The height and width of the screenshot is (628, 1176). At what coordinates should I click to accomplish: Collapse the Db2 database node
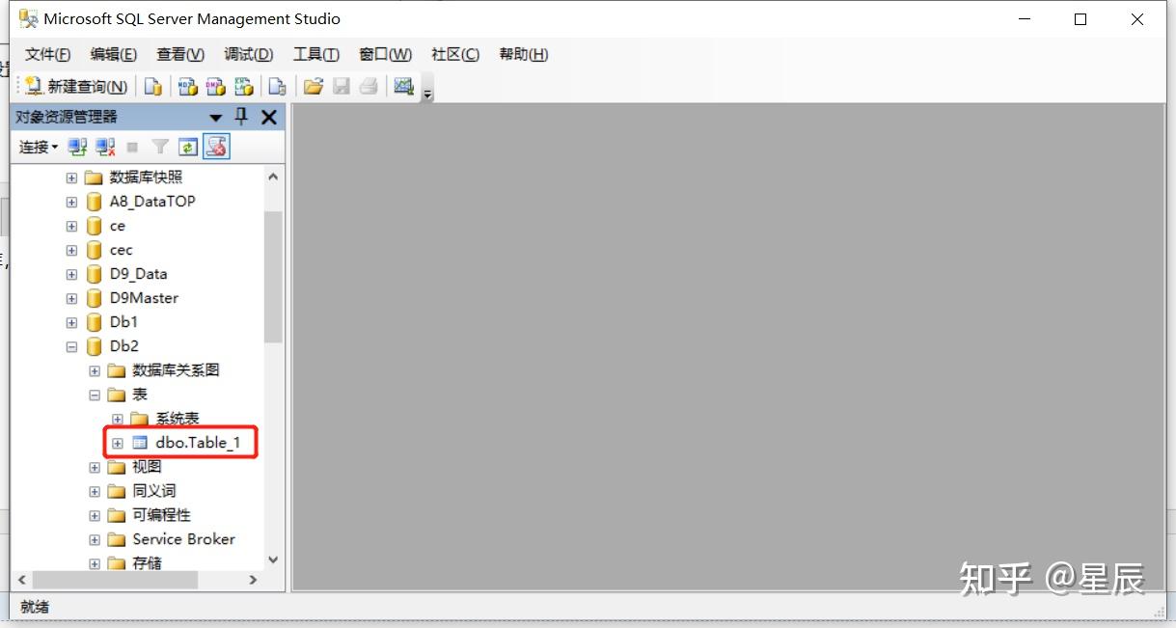pyautogui.click(x=70, y=345)
